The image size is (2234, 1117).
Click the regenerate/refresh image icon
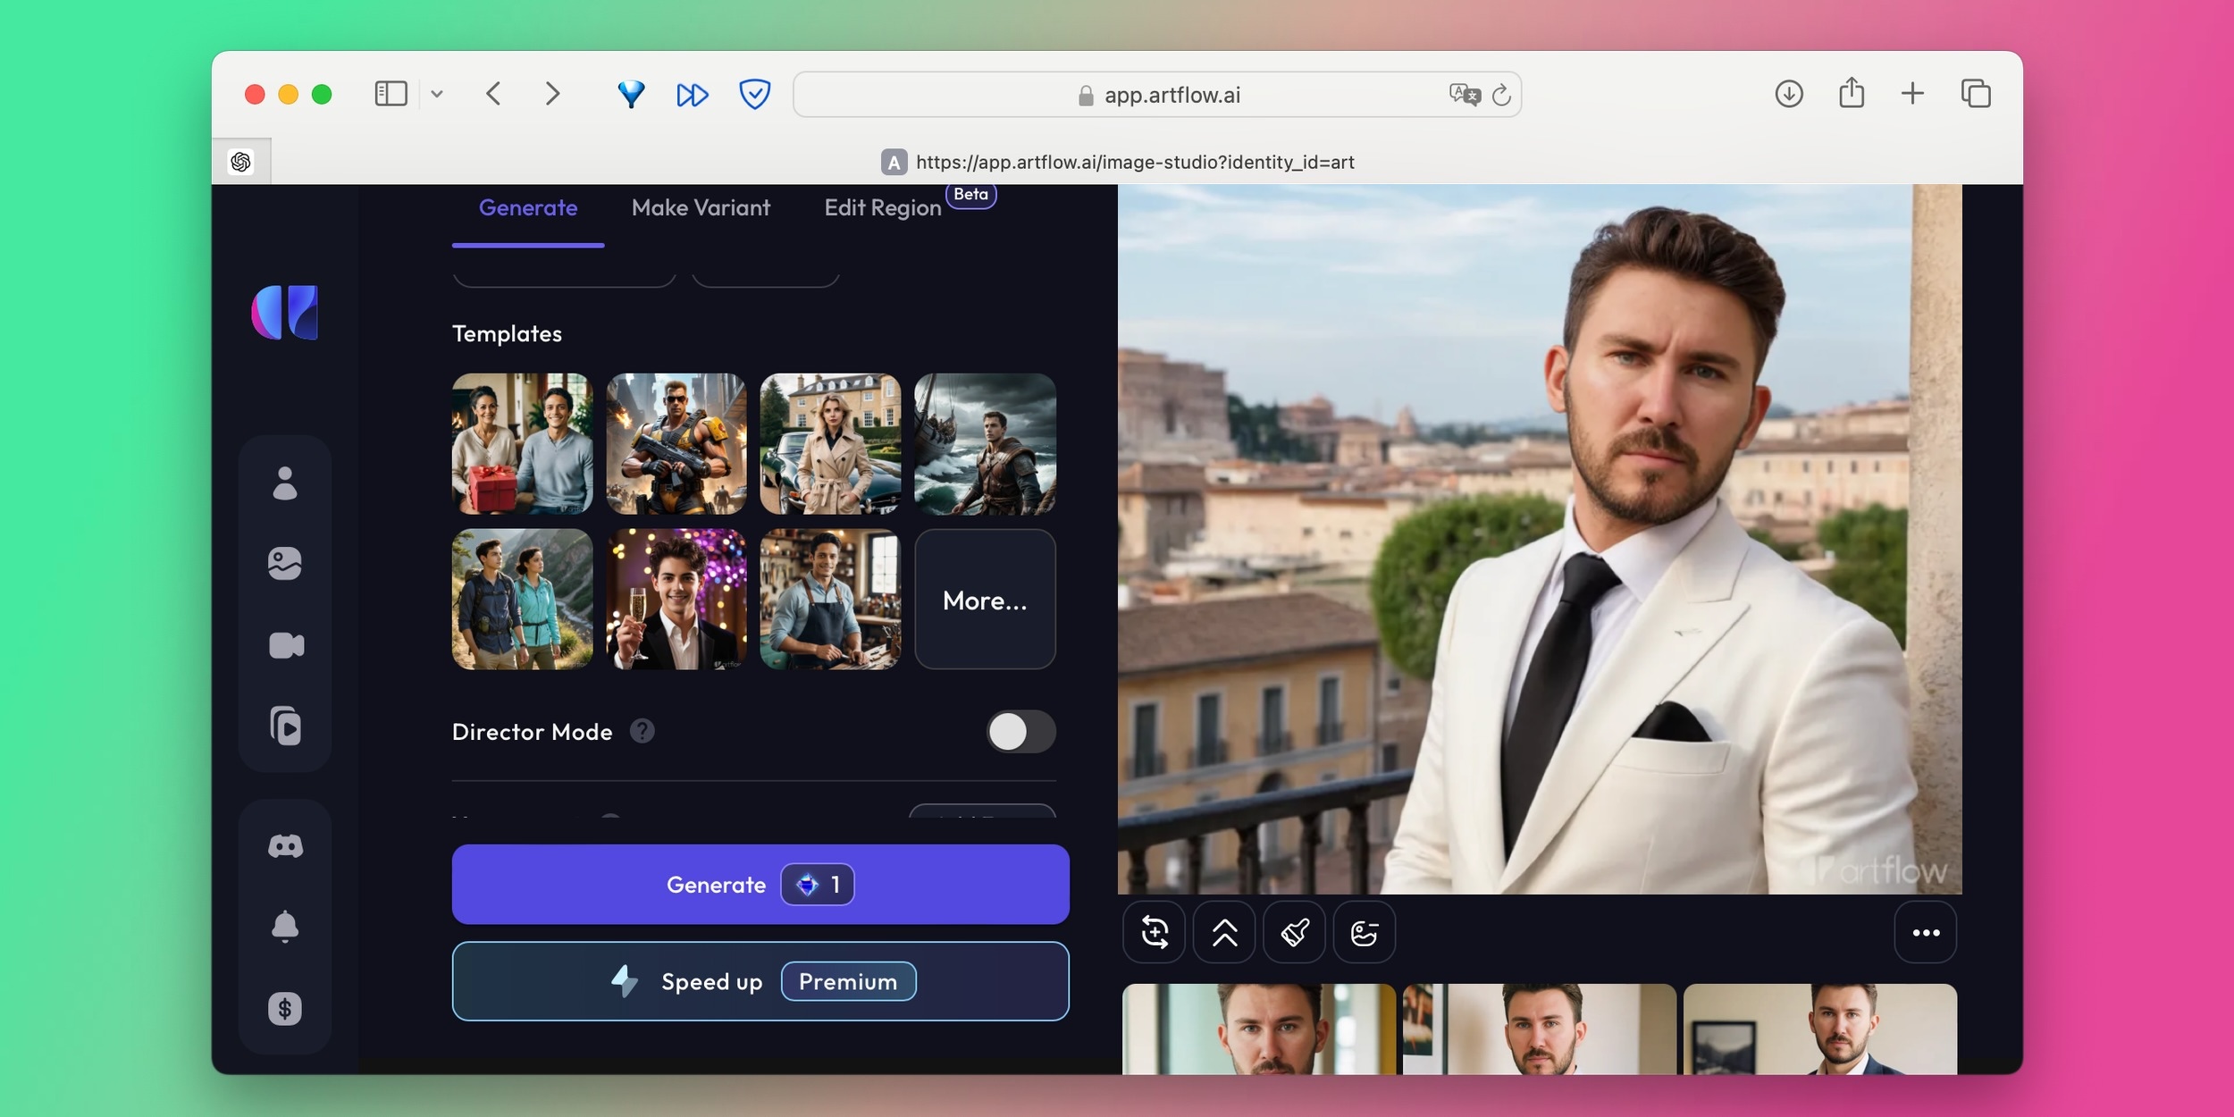click(x=1154, y=932)
